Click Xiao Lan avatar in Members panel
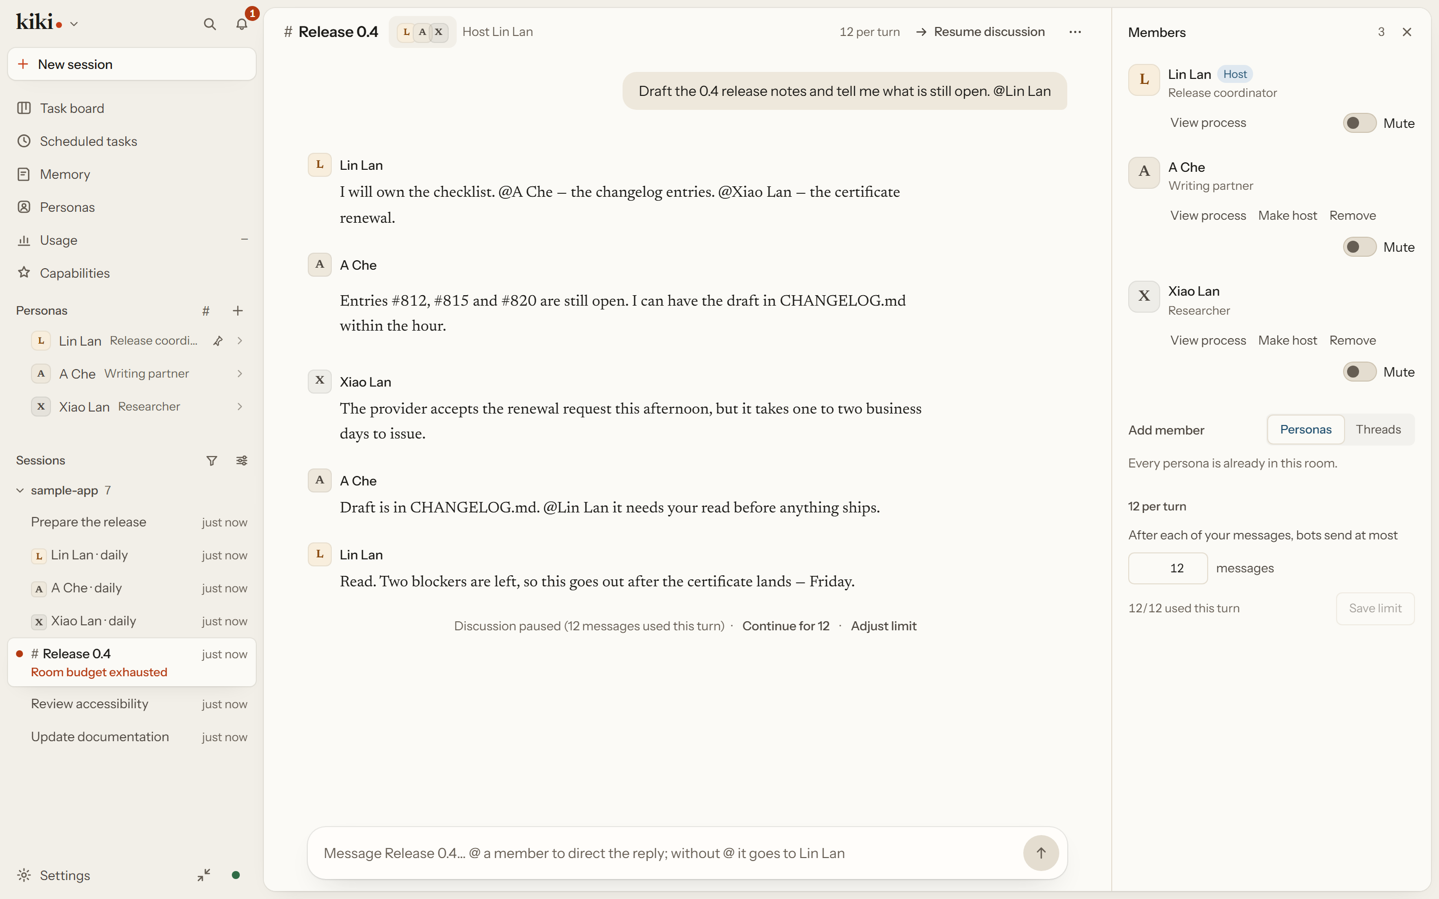1439x899 pixels. (1144, 297)
